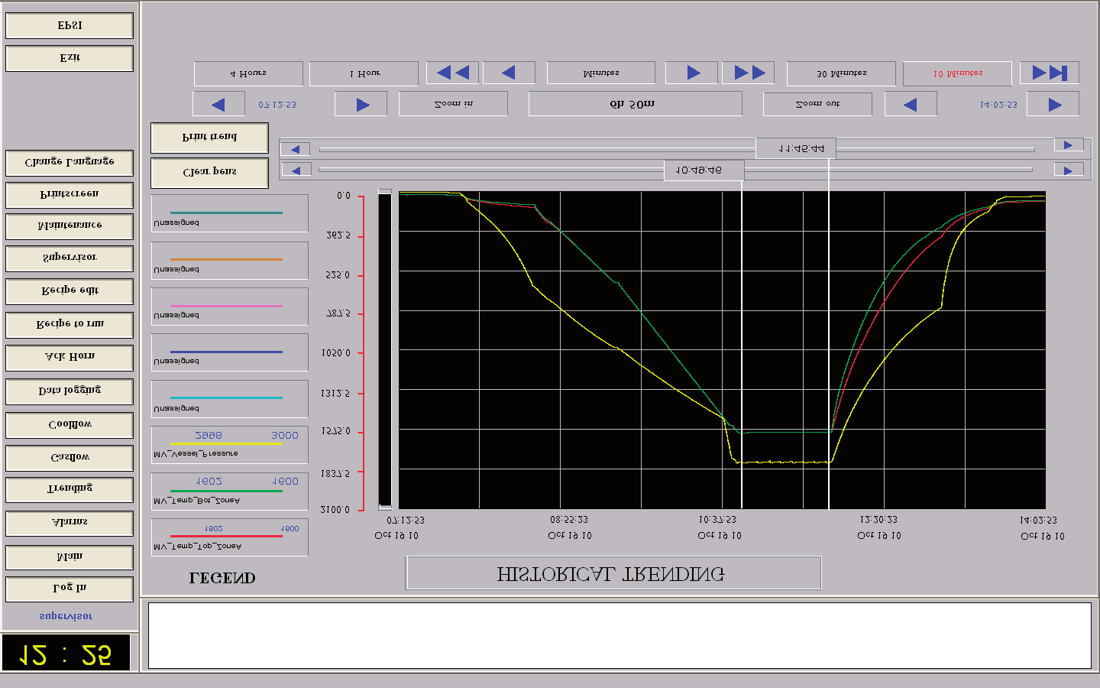Open the Alarms screen
The image size is (1100, 688).
click(x=70, y=523)
